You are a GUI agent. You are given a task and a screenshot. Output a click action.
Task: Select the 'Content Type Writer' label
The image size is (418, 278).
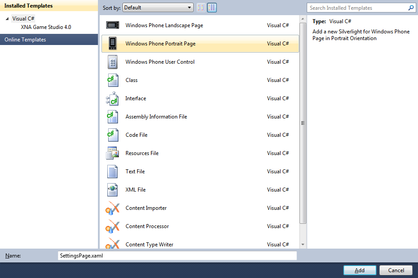149,245
